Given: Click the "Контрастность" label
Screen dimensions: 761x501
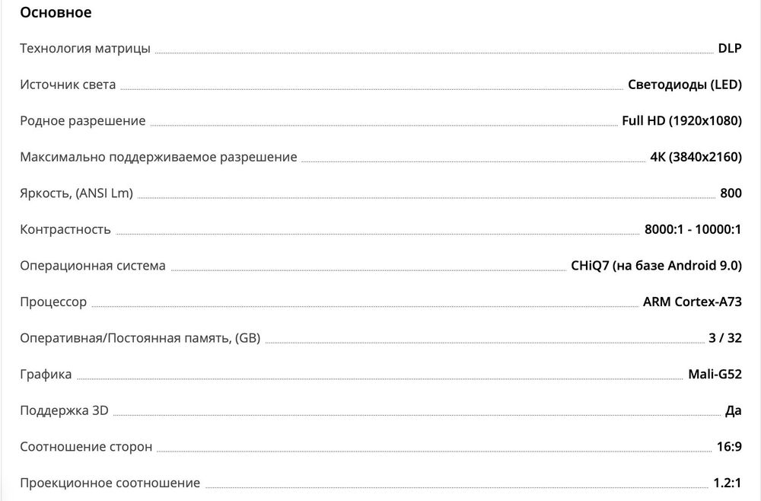Looking at the screenshot, I should (x=65, y=229).
